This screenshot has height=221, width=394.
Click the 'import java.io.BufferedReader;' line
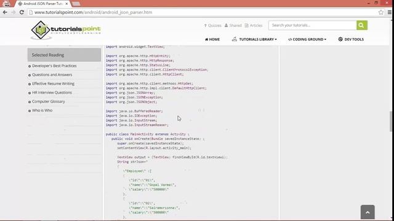134,111
